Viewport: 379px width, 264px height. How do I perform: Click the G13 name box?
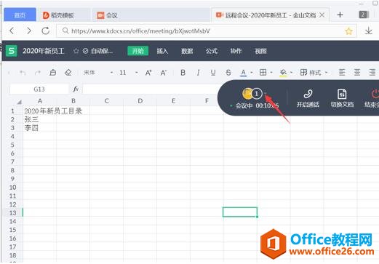pyautogui.click(x=39, y=89)
